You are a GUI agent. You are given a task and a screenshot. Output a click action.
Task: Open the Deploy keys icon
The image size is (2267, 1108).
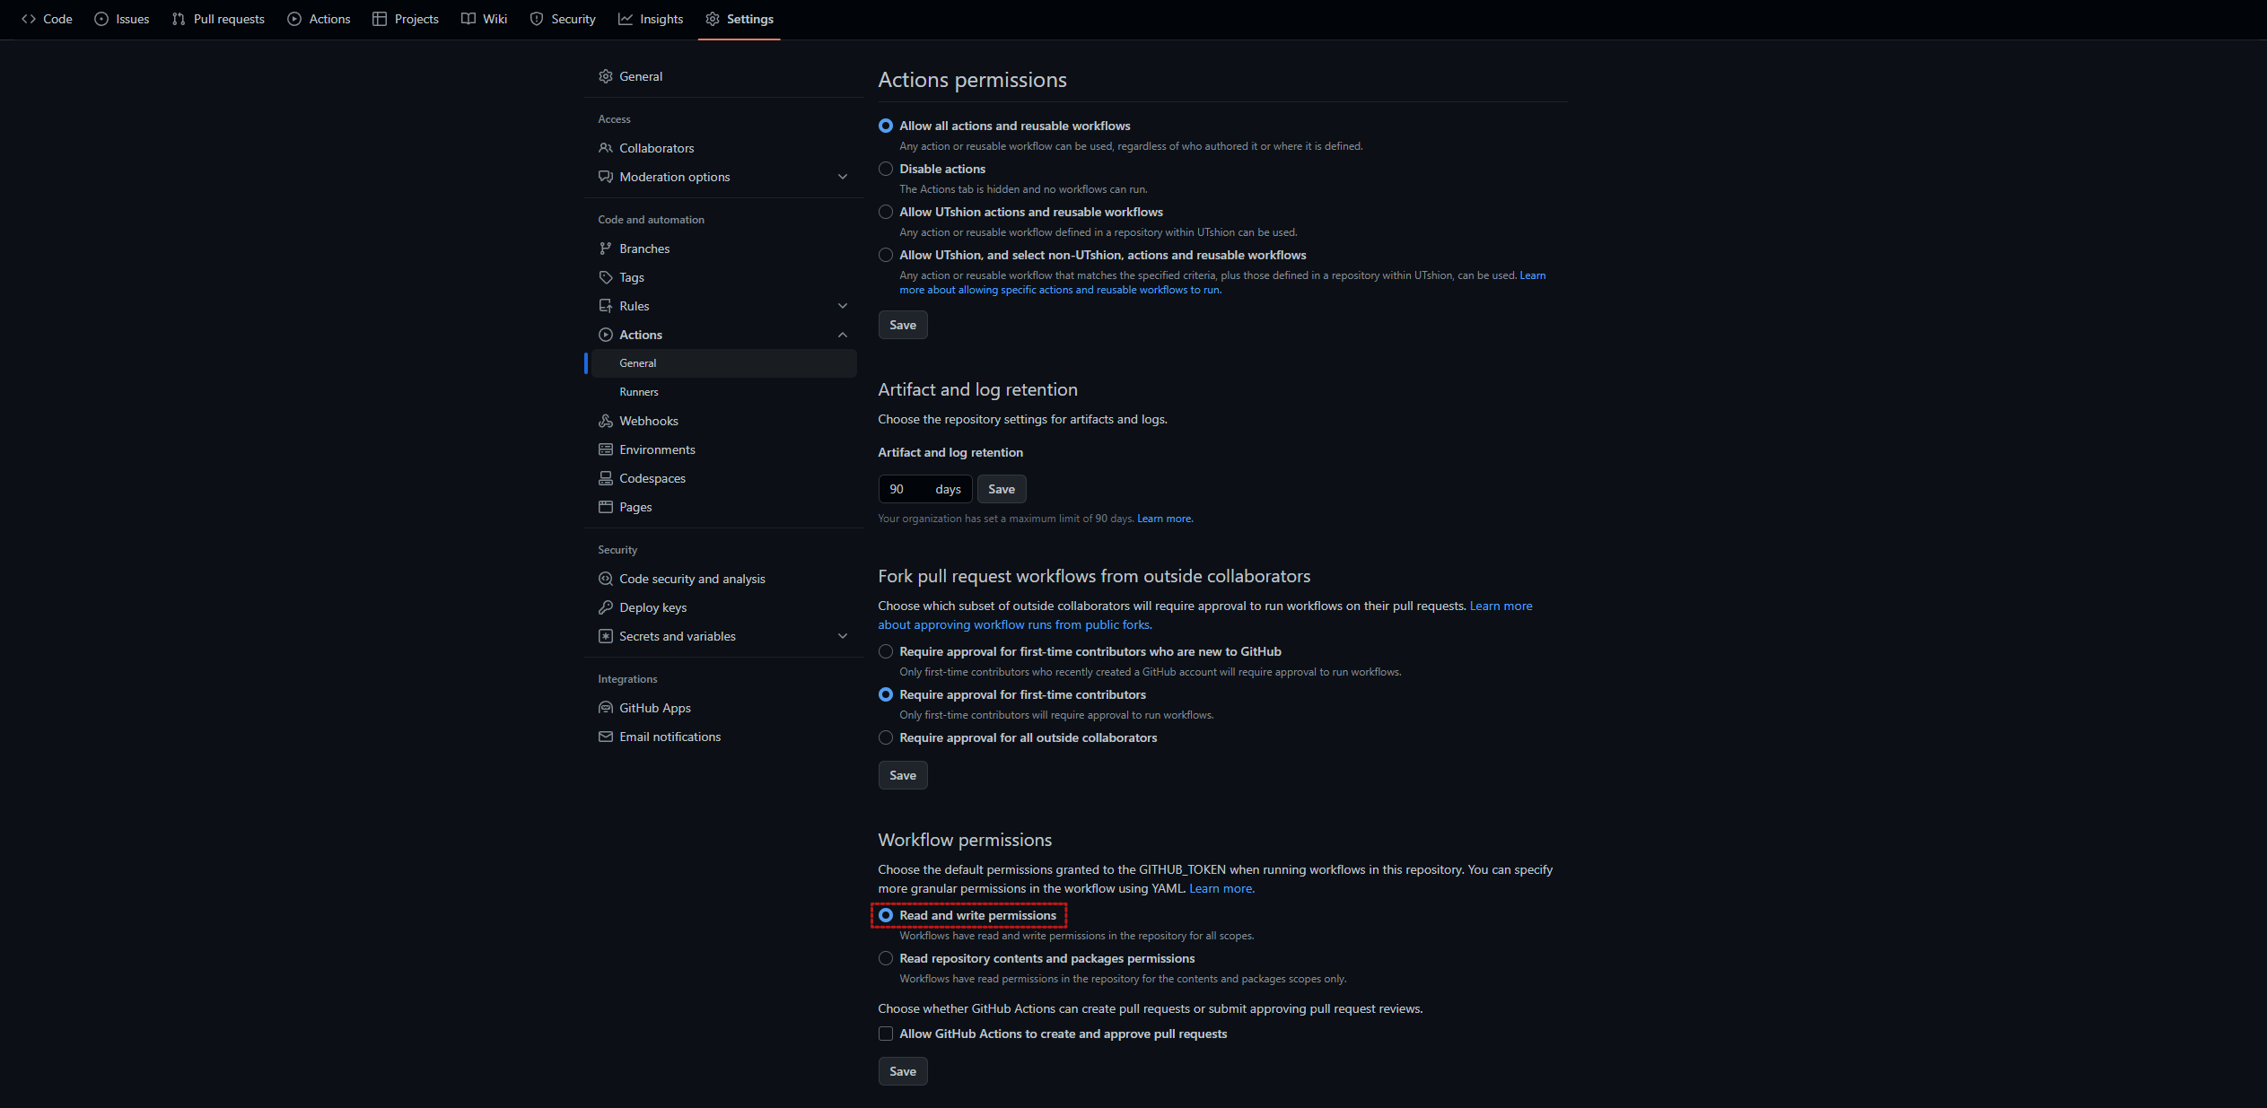[607, 607]
